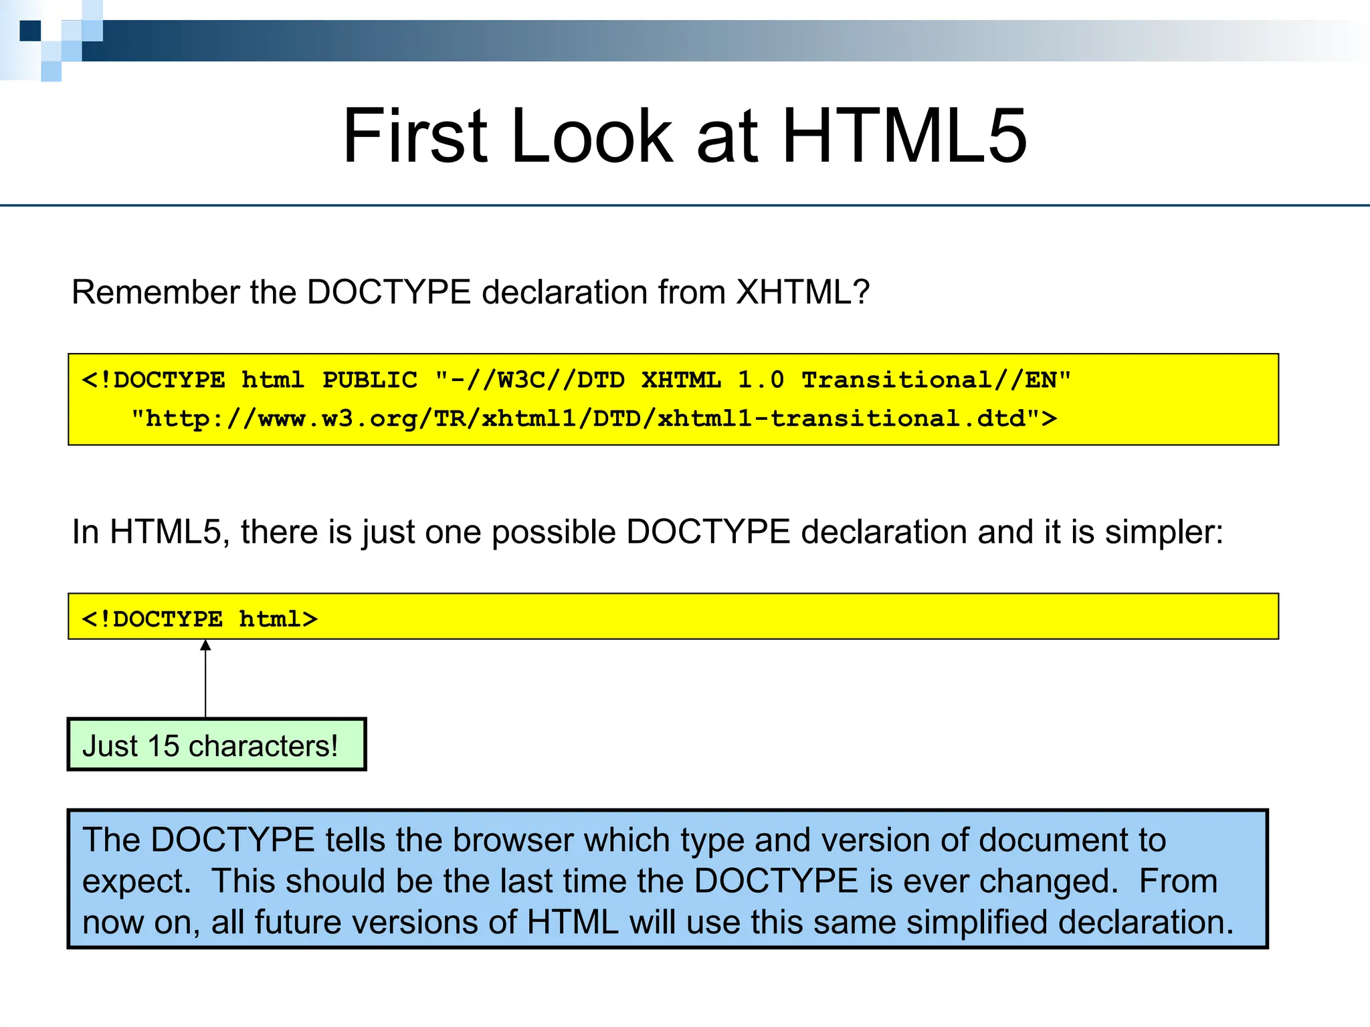Click the light blue square below header bar
Viewport: 1370px width, 1027px height.
tap(51, 72)
